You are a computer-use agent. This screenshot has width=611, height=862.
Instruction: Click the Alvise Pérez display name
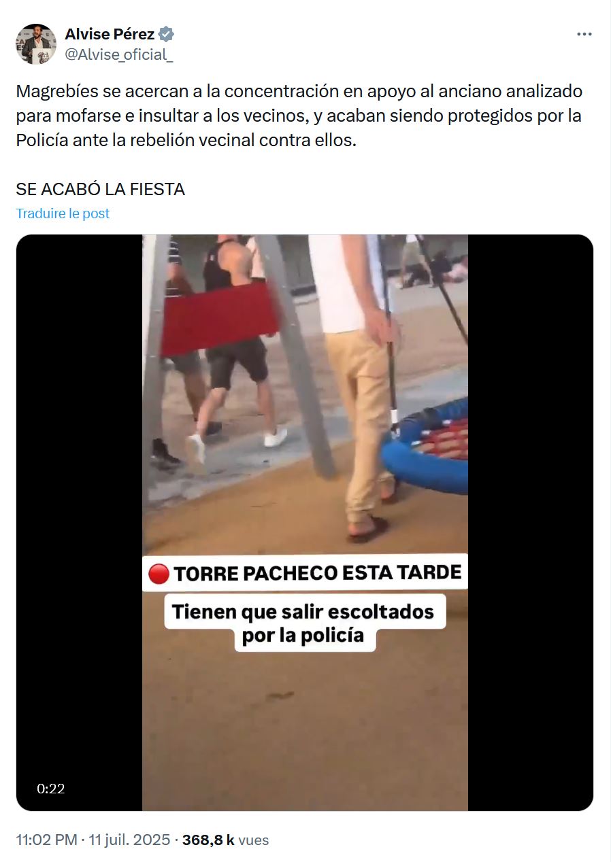coord(110,34)
